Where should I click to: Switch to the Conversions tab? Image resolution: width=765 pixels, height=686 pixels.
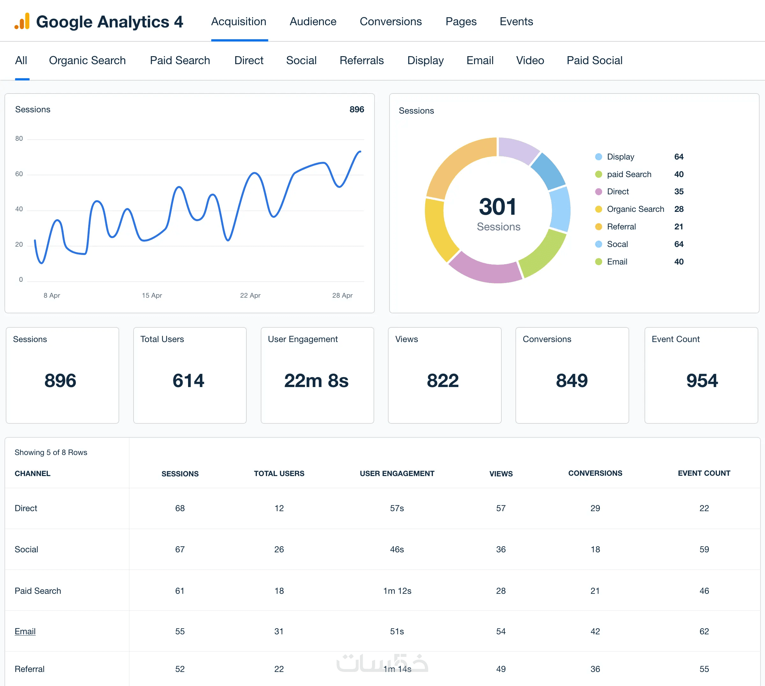390,21
